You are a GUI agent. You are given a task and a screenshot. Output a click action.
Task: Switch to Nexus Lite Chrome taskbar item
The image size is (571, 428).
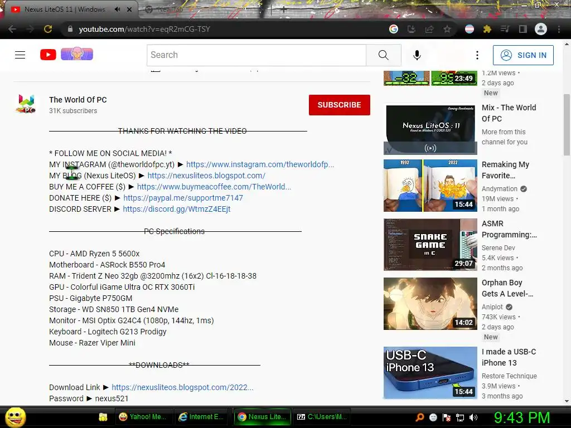point(262,417)
